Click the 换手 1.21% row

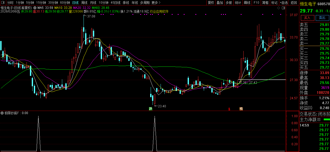click(314, 98)
